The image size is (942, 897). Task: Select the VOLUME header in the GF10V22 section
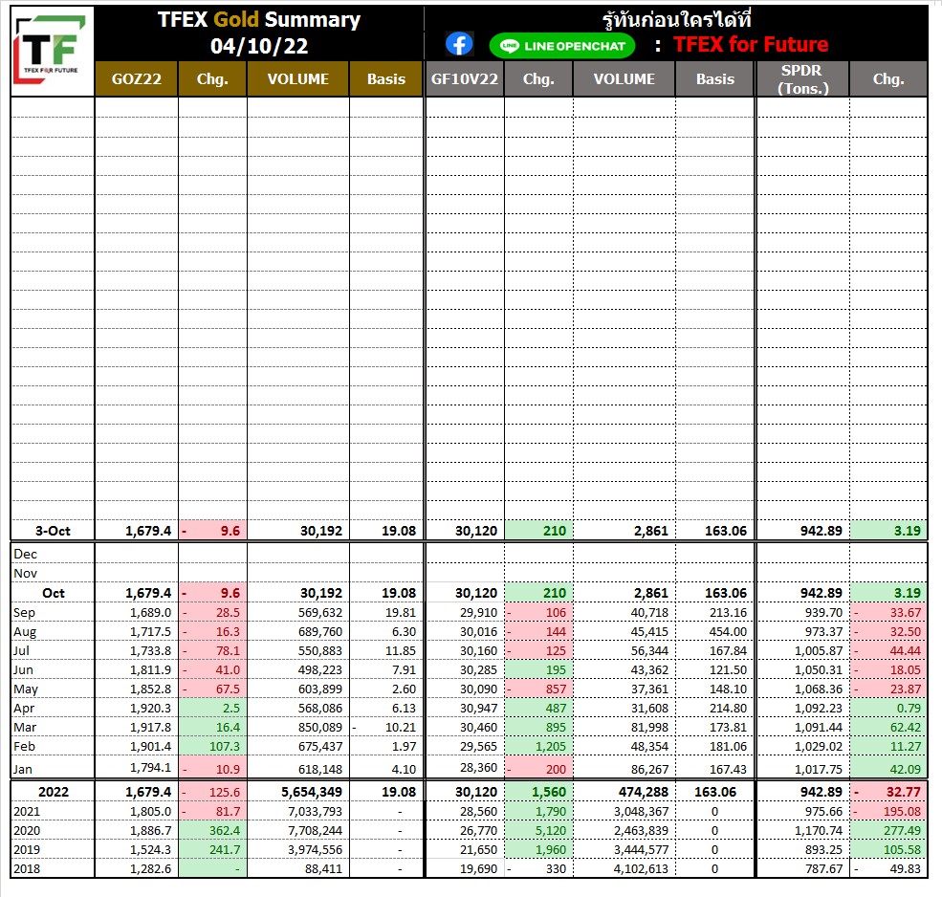pyautogui.click(x=624, y=78)
